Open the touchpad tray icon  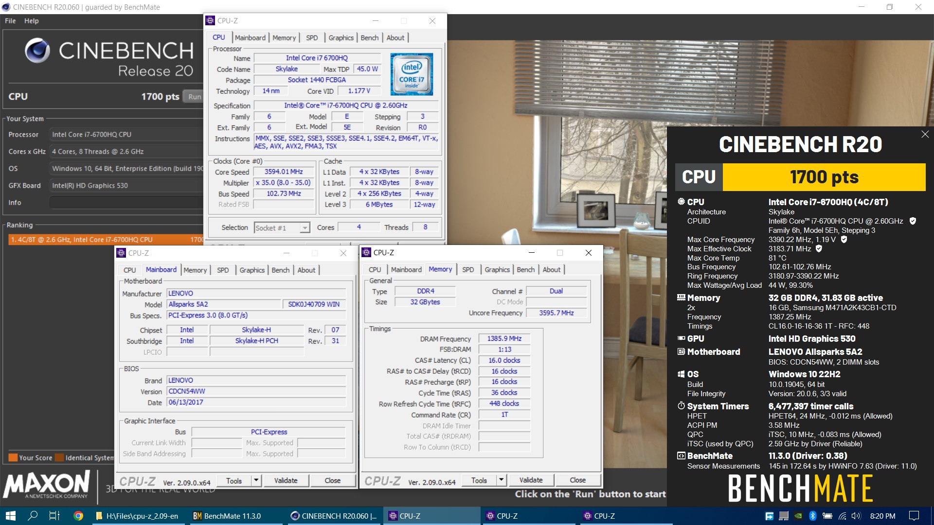pos(784,516)
